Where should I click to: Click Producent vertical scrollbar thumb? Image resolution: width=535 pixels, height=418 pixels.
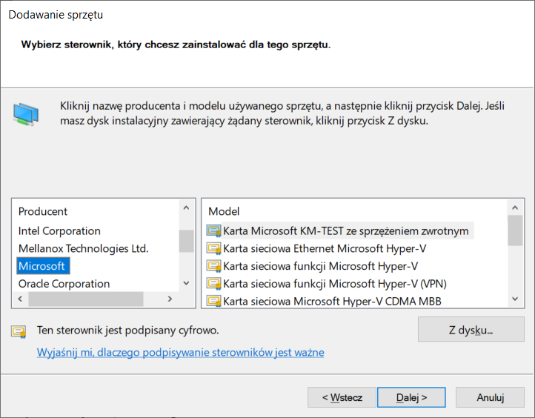click(x=186, y=242)
